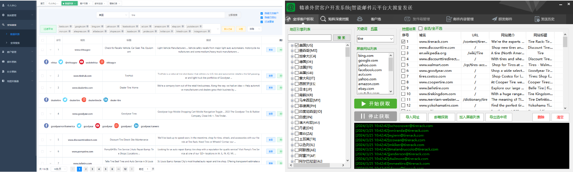The width and height of the screenshot is (573, 172).
Task: Open the nhtsa Facebook icon
Action: pyautogui.click(x=46, y=62)
